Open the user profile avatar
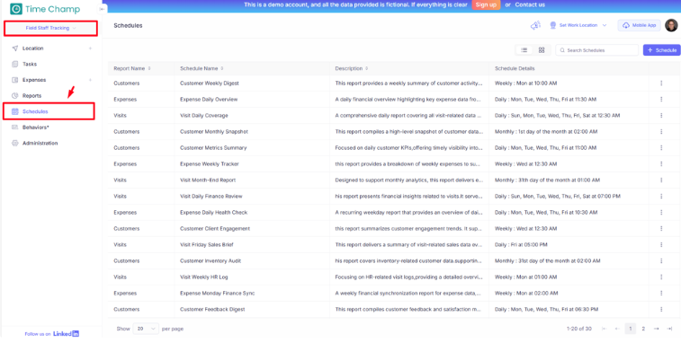Screen dimensions: 681x343 pos(671,25)
